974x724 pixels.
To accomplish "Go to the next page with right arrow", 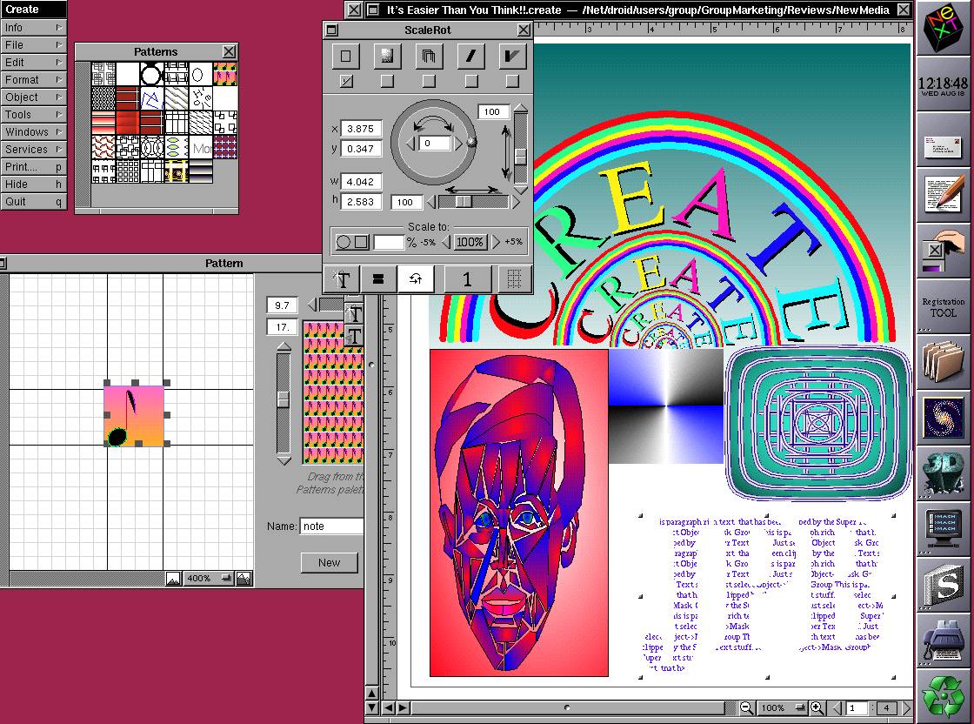I will pyautogui.click(x=906, y=707).
